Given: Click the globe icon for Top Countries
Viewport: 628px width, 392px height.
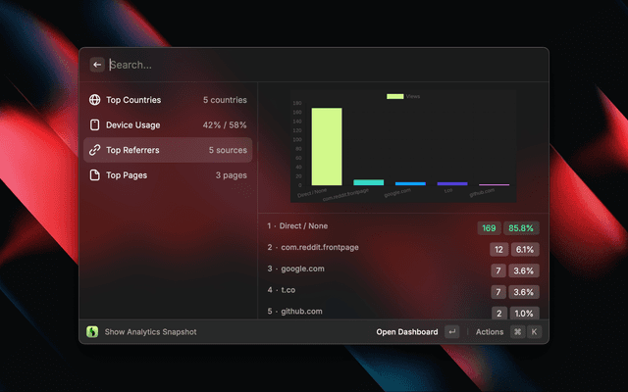Looking at the screenshot, I should 95,100.
